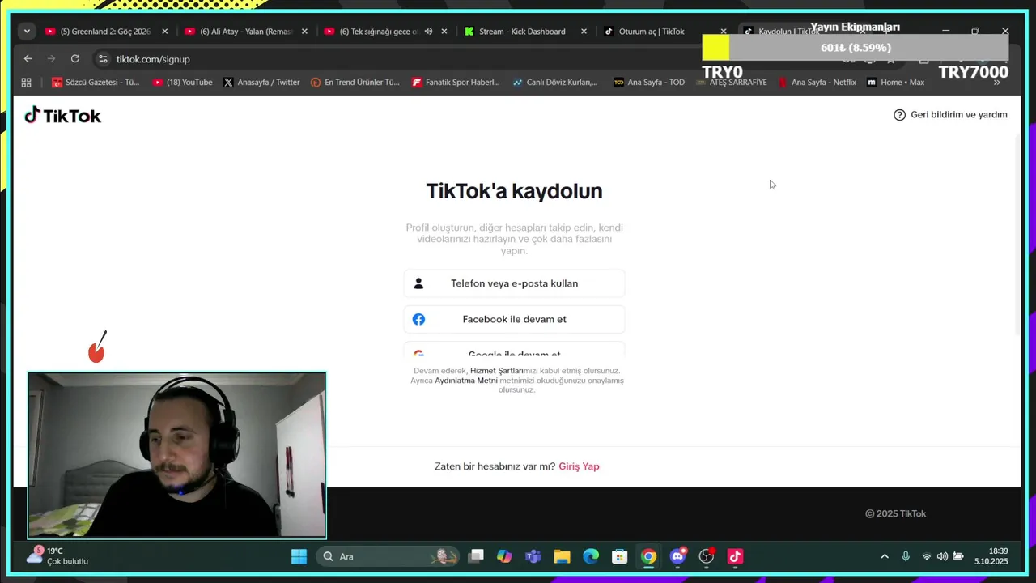Screen dimensions: 1036x583
Task: Open the weather widget 19°C Çok bulutlu
Action: coord(58,556)
